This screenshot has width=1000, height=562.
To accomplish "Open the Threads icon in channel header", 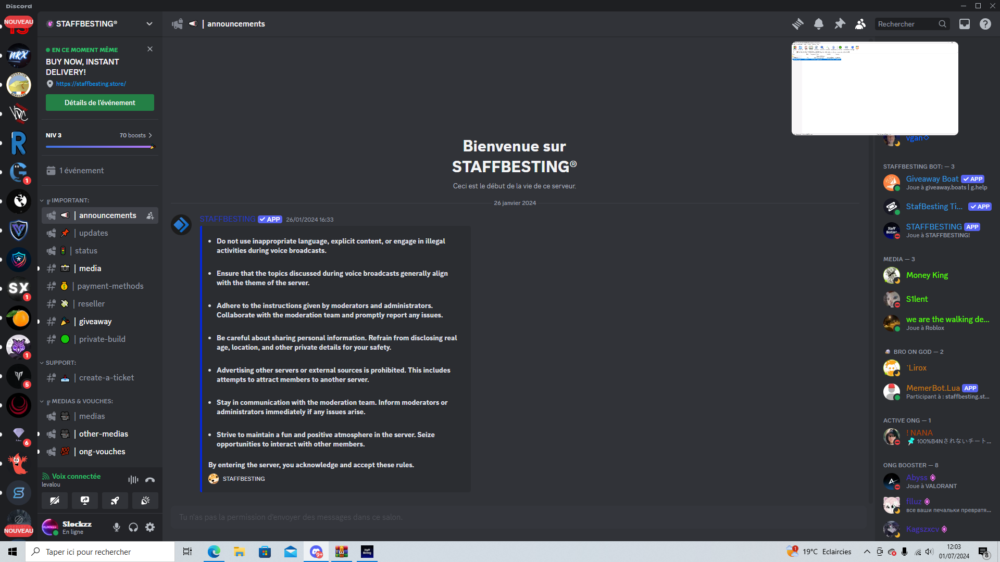I will (797, 24).
